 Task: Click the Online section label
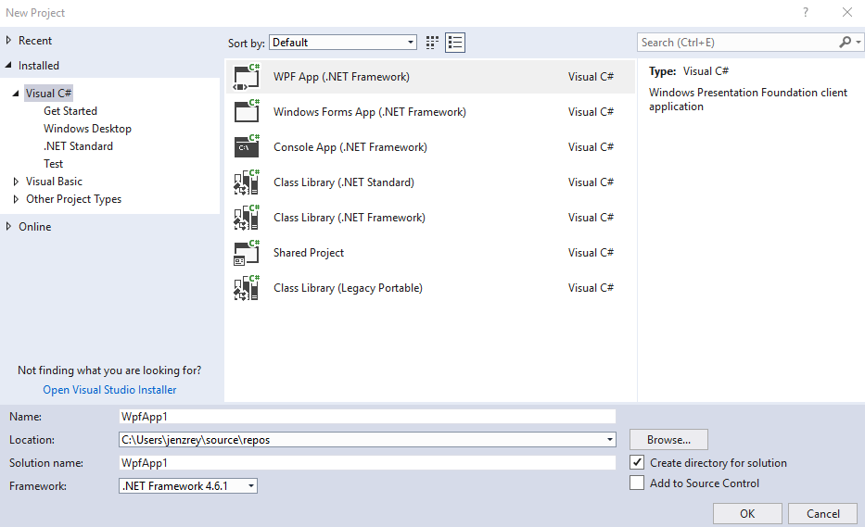pyautogui.click(x=34, y=227)
